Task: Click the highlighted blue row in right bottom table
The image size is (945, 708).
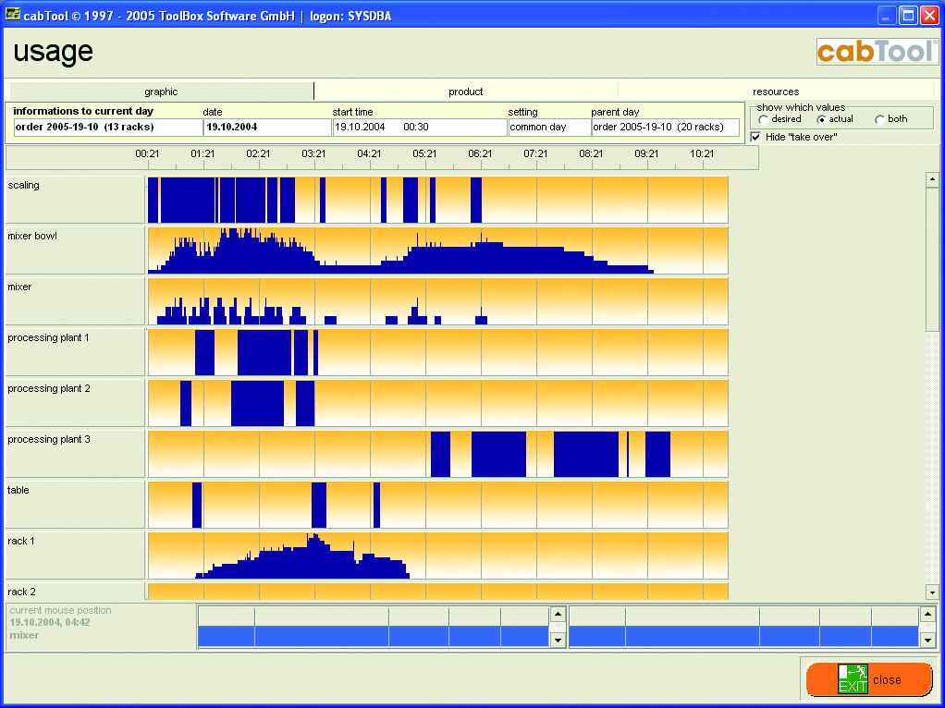Action: point(743,636)
